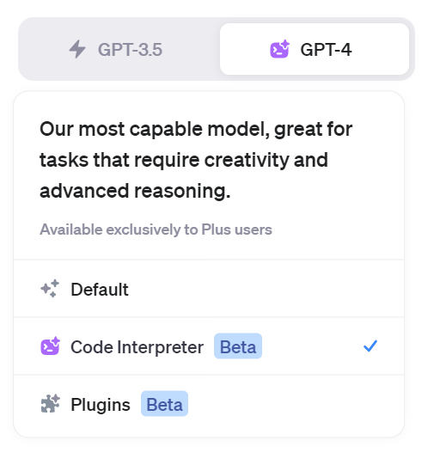Click the GPT-4 model description text
This screenshot has width=434, height=465.
click(x=196, y=160)
